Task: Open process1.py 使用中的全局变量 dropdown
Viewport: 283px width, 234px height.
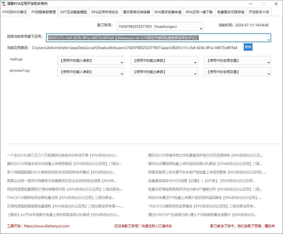Action: tap(238, 72)
